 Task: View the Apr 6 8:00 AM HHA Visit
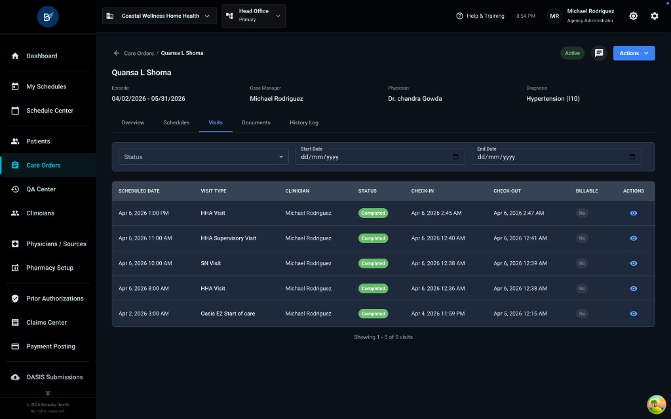pyautogui.click(x=634, y=289)
